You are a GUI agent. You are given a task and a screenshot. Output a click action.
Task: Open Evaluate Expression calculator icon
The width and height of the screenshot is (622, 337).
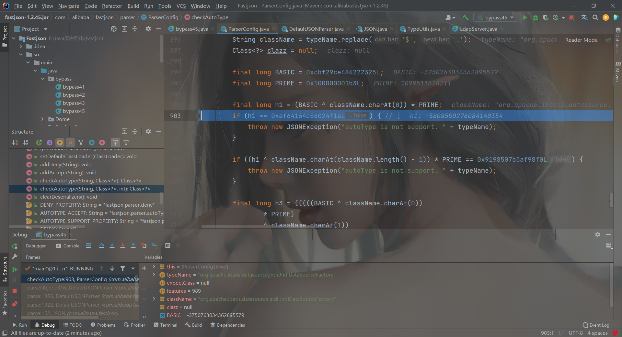tap(168, 246)
